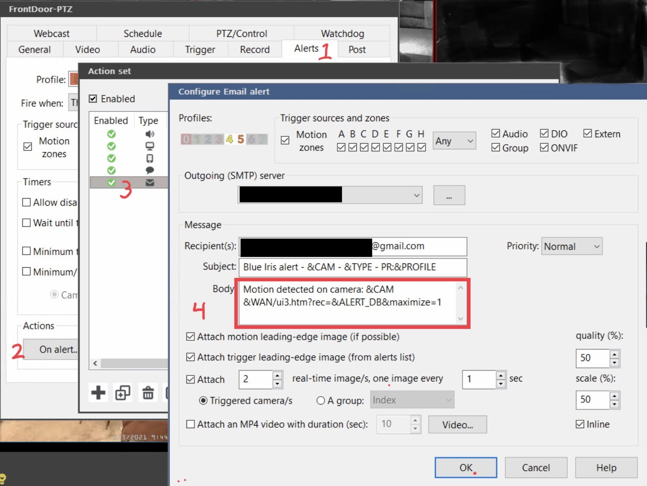Click the green enabled check for sound action
Screen dimensions: 647x486
[x=111, y=134]
